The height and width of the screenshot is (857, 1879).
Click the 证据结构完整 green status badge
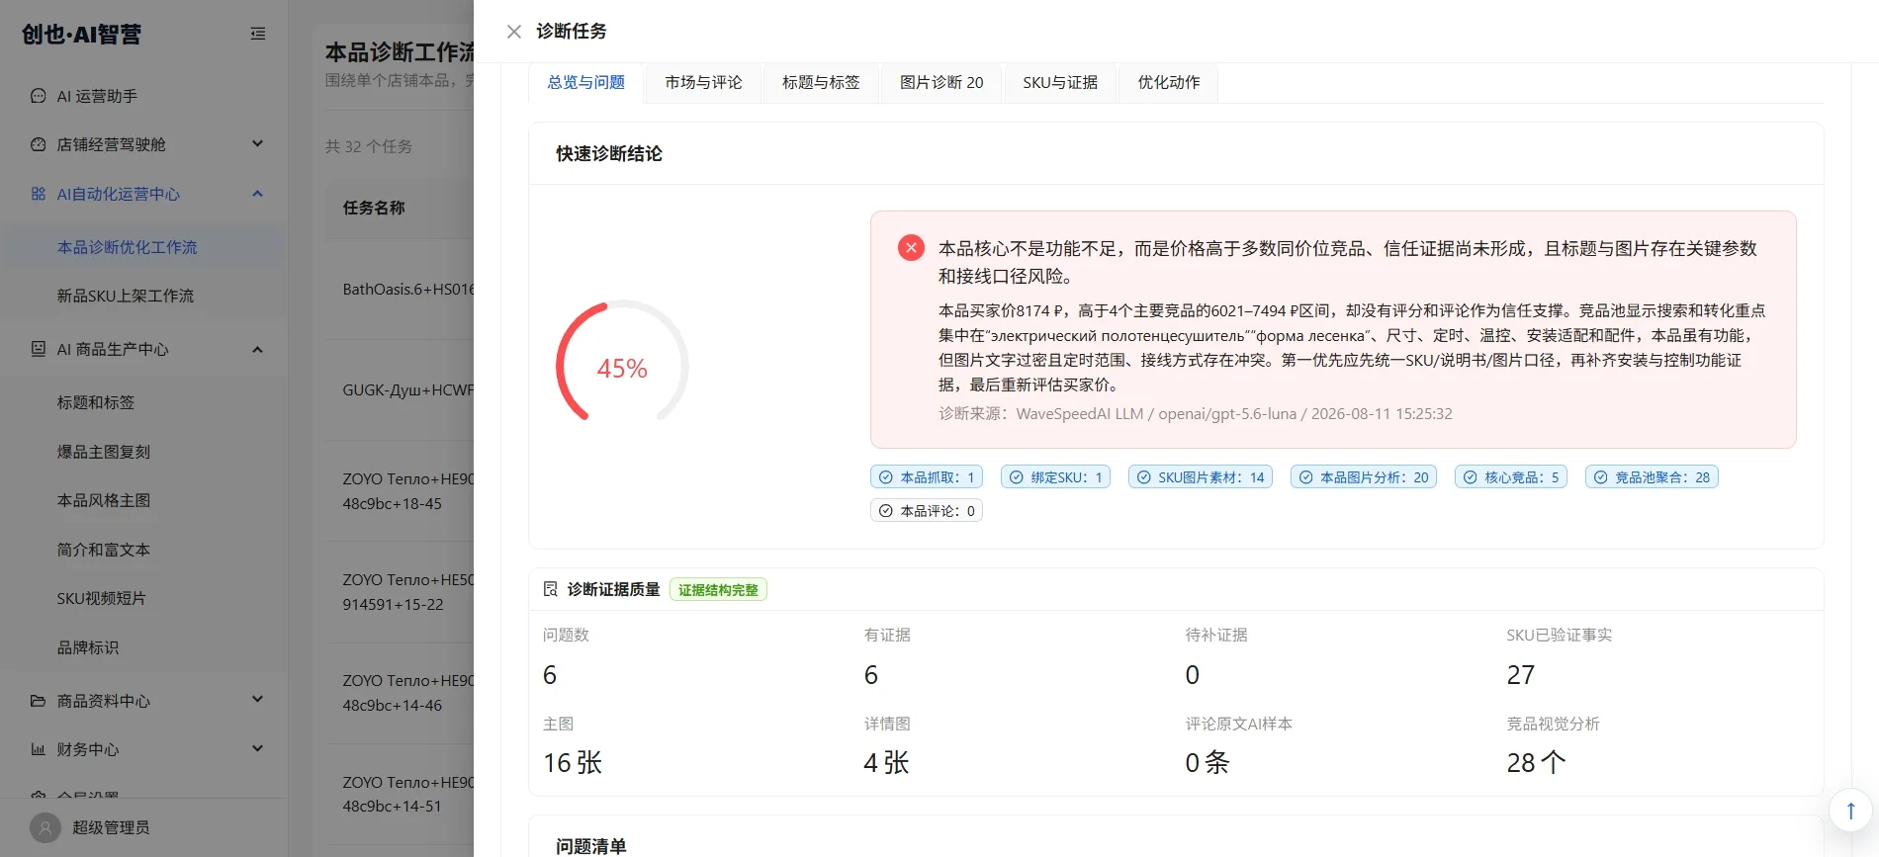coord(718,590)
